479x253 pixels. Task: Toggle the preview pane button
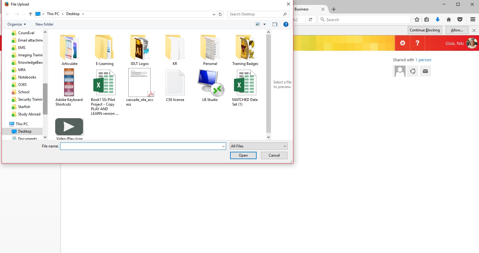coord(275,24)
